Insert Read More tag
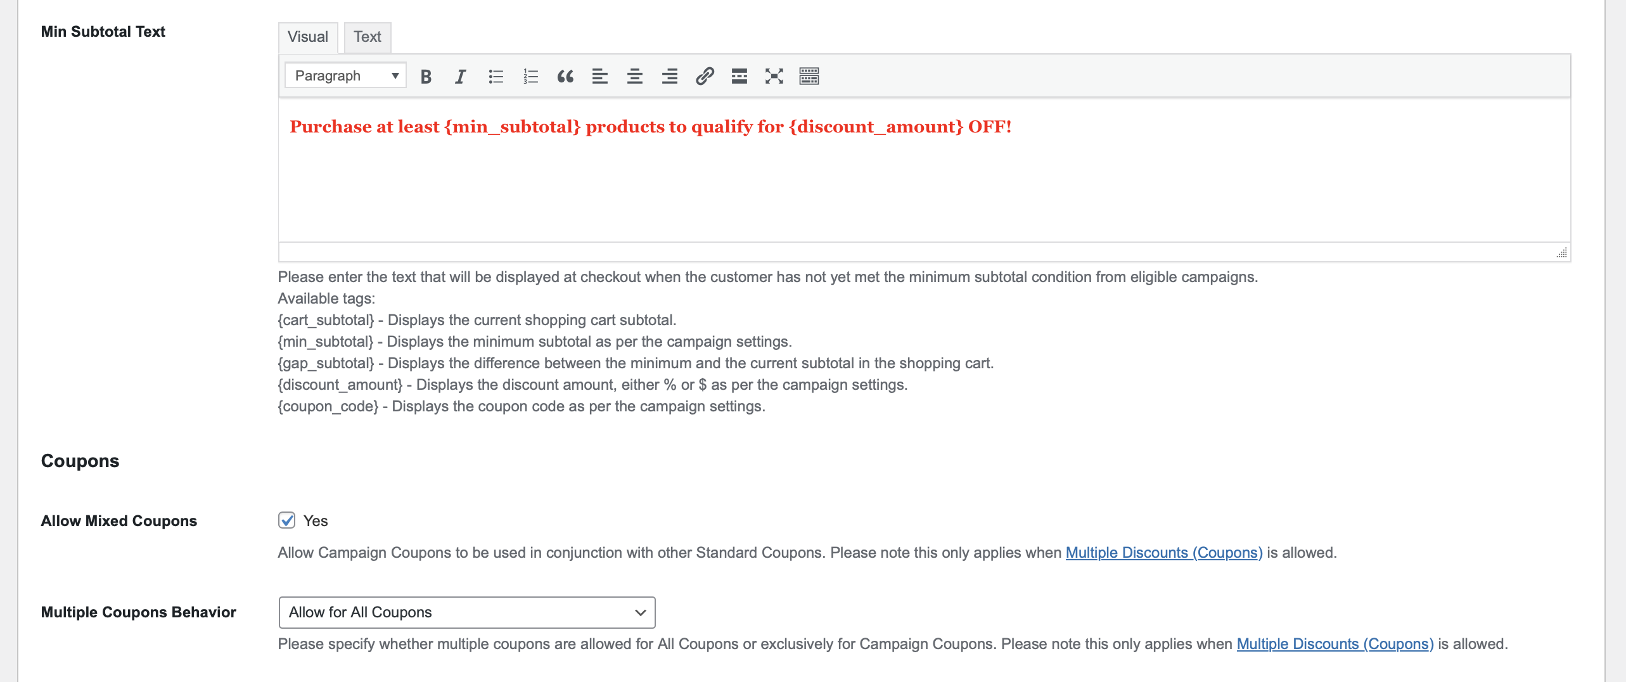1626x682 pixels. pos(739,77)
